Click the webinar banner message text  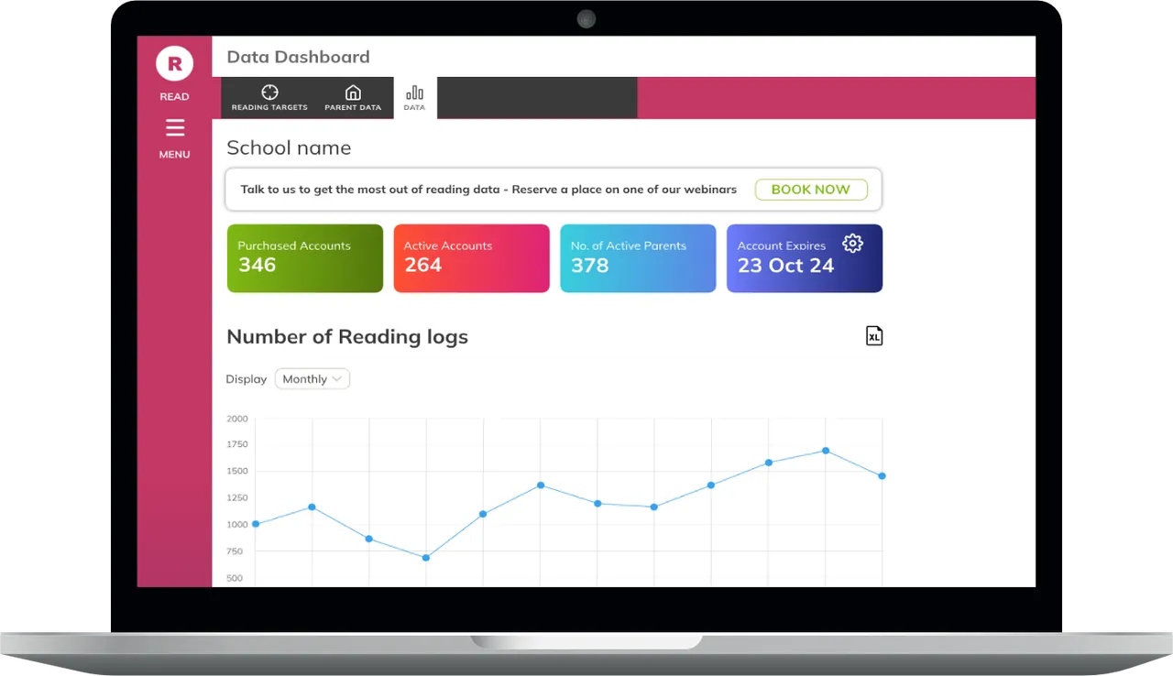pyautogui.click(x=488, y=190)
